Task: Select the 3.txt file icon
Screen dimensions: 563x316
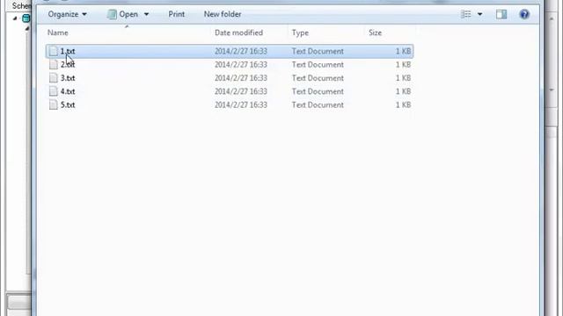Action: (x=53, y=78)
